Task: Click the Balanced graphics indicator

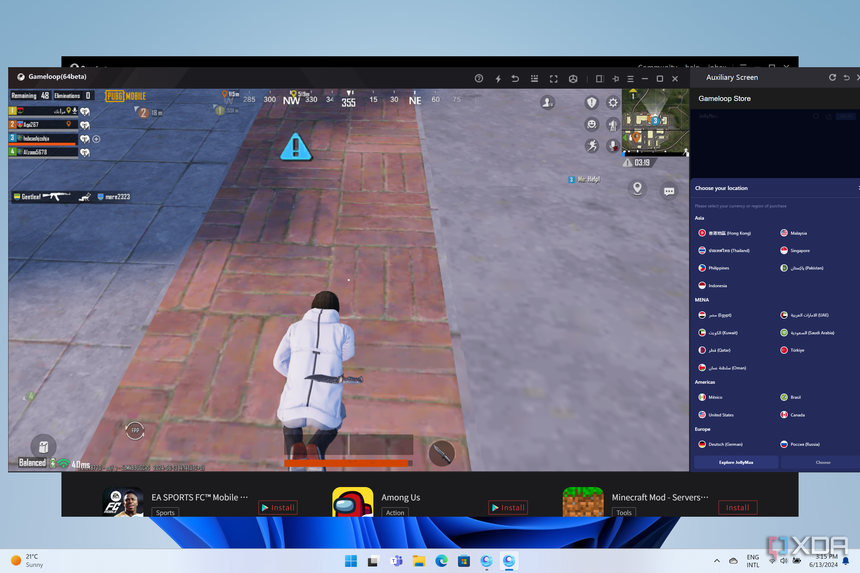Action: coord(32,462)
